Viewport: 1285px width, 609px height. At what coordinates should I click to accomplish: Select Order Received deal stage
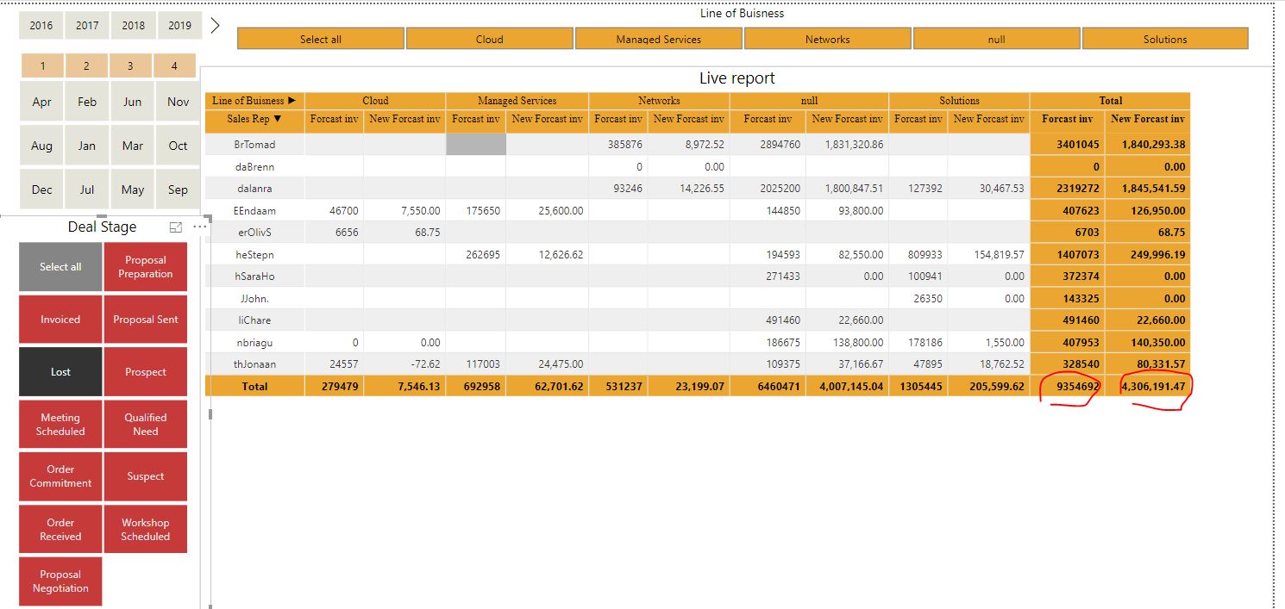(x=60, y=529)
